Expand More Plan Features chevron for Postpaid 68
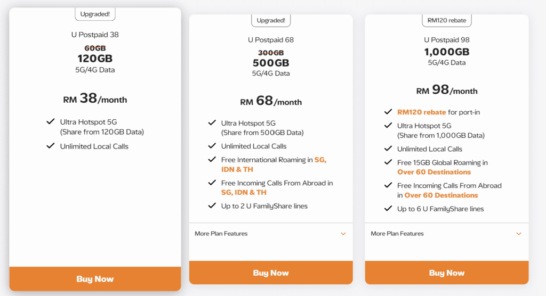 (343, 234)
